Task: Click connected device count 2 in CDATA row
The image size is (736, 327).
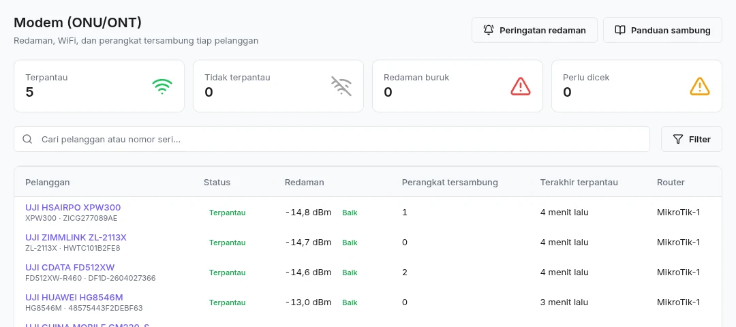Action: tap(405, 272)
